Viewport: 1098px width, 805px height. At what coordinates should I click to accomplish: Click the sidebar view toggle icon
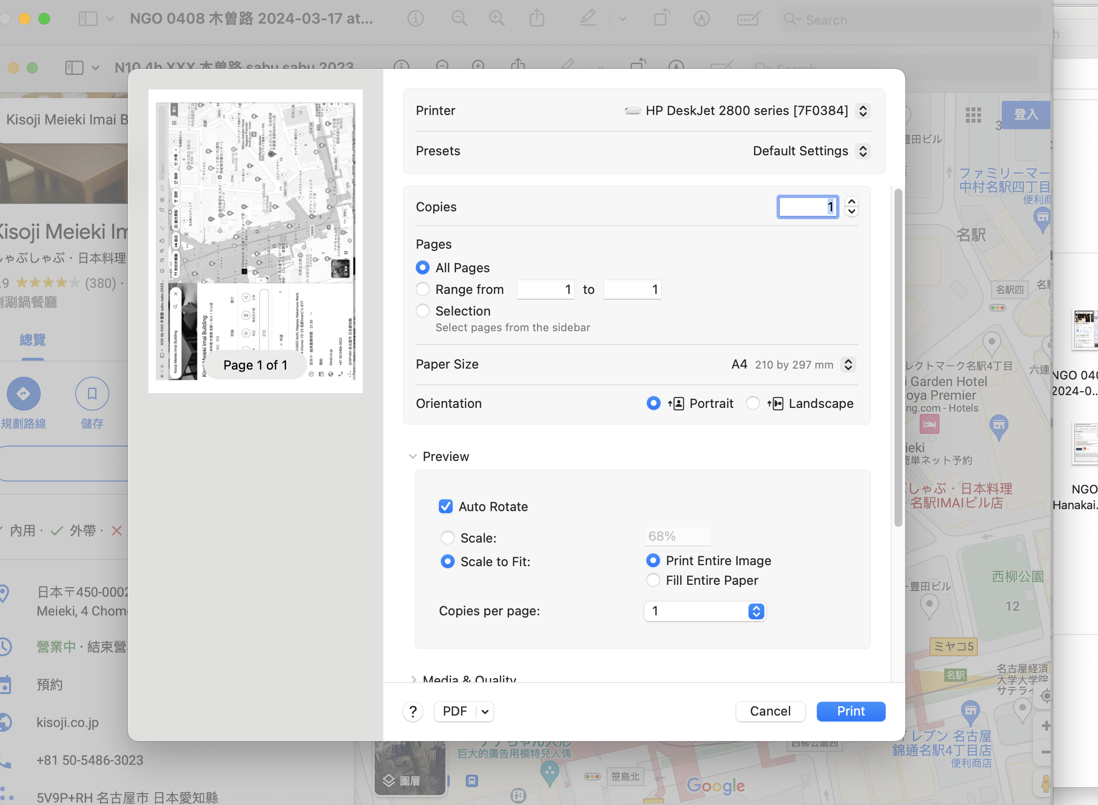(88, 19)
